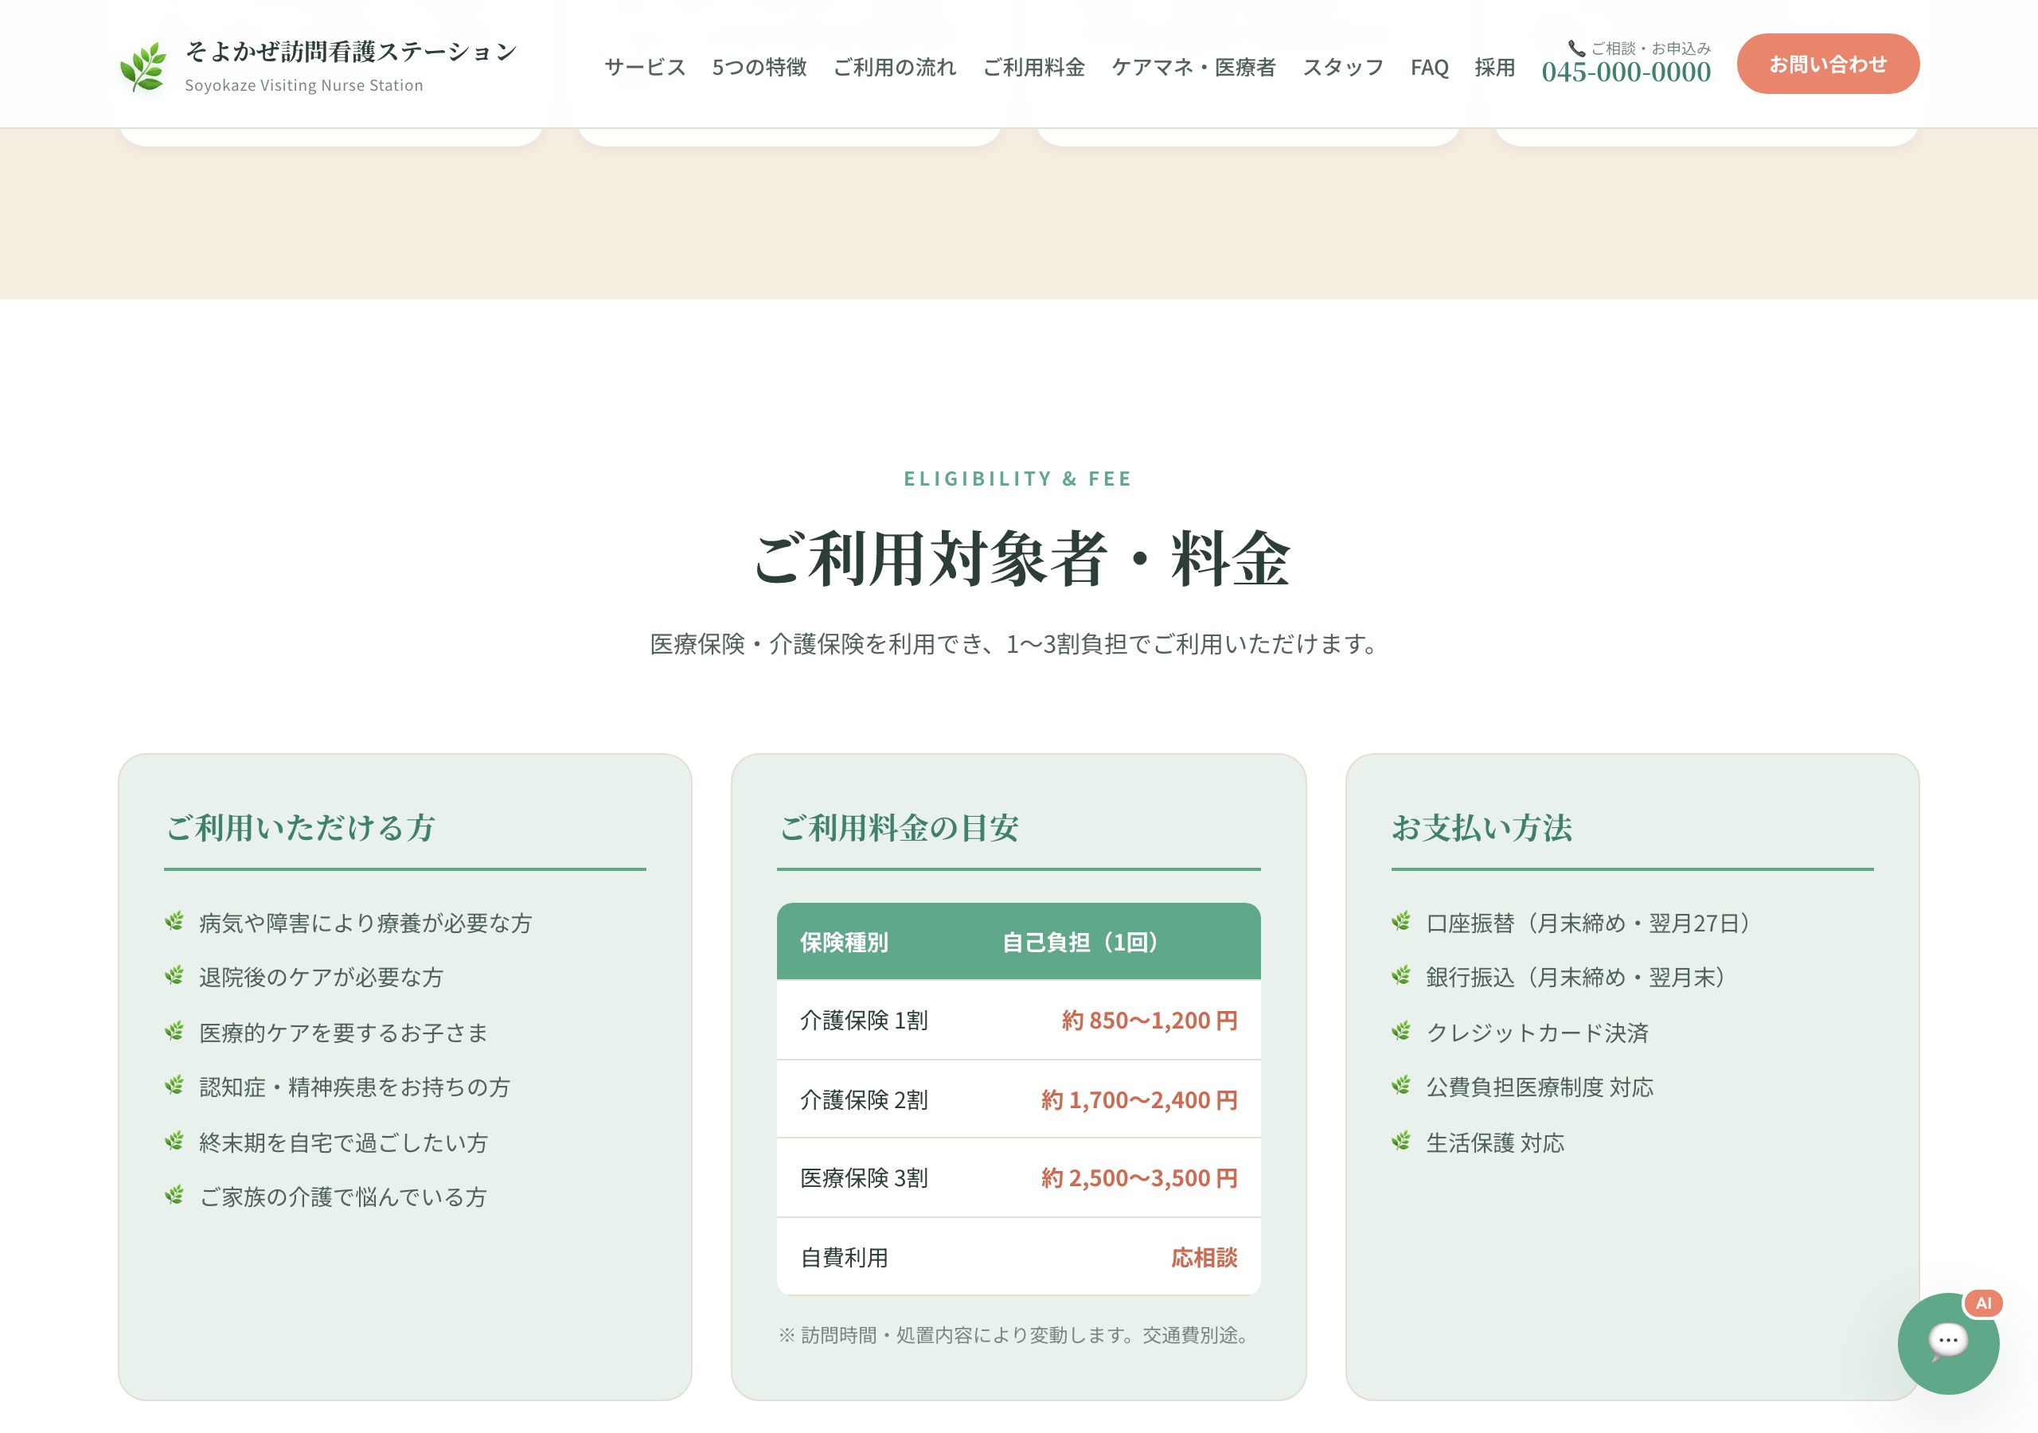2038x1433 pixels.
Task: Select the leaf icon next to 病気や障害により療養が必要な方
Action: click(174, 922)
